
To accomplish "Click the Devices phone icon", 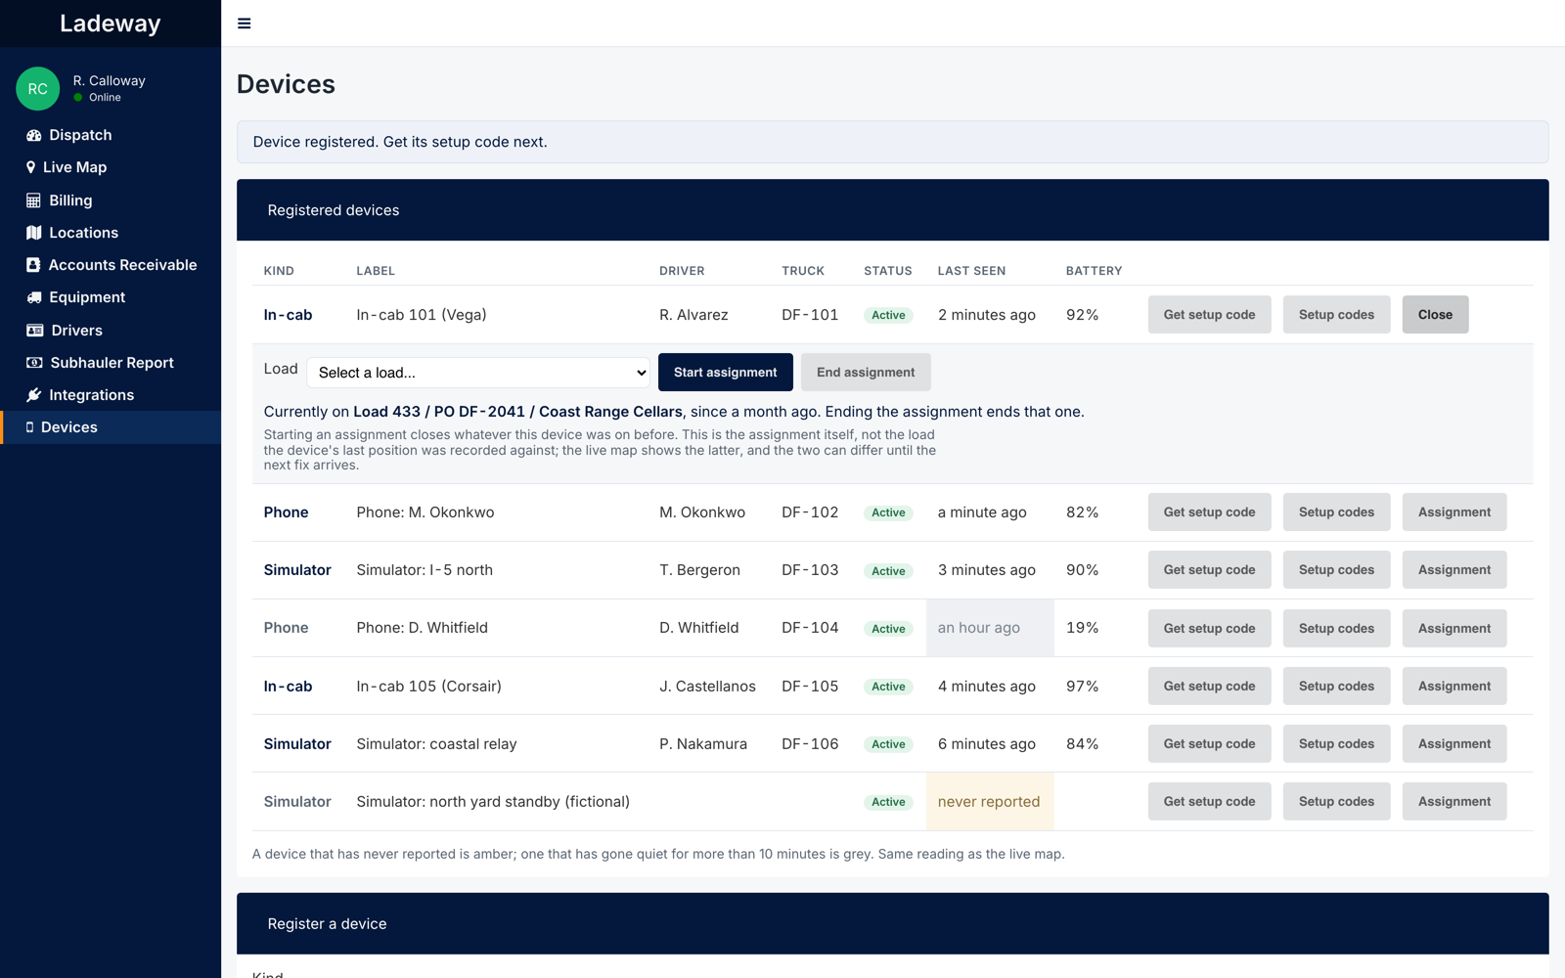I will (x=29, y=427).
